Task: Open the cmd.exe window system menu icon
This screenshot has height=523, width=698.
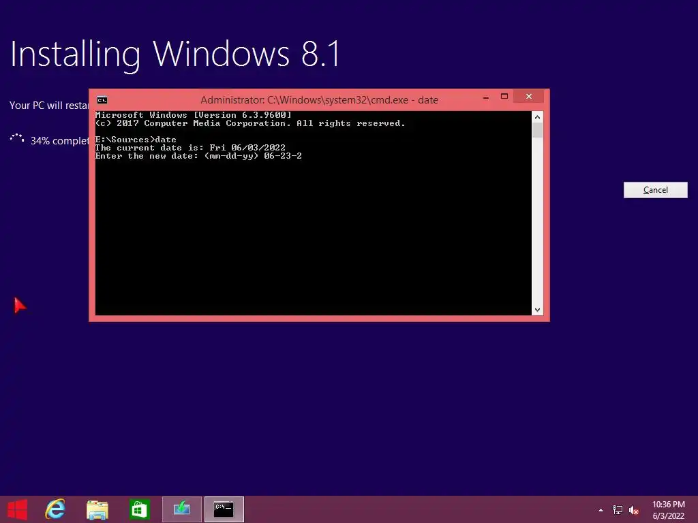Action: click(x=102, y=100)
